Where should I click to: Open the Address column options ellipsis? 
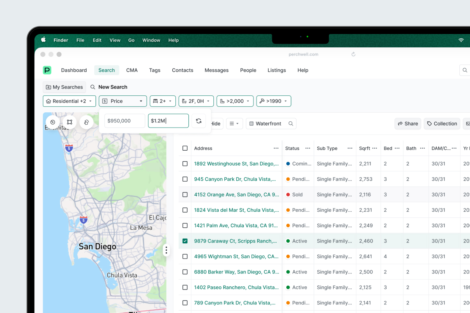tap(276, 148)
